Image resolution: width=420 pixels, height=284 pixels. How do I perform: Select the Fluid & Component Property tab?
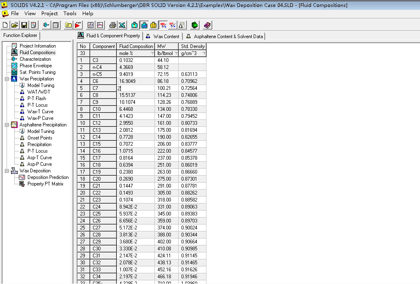[x=109, y=36]
